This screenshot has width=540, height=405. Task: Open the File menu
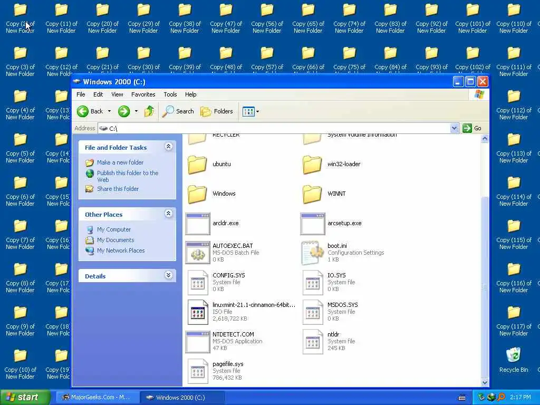tap(81, 94)
